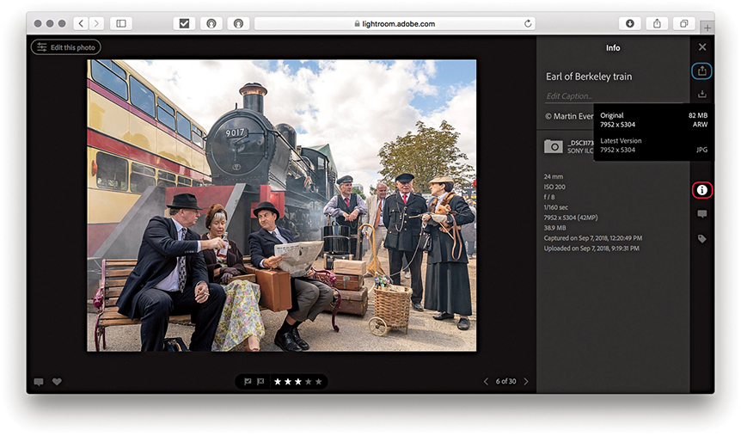Reload the page with refresh icon

tap(528, 23)
